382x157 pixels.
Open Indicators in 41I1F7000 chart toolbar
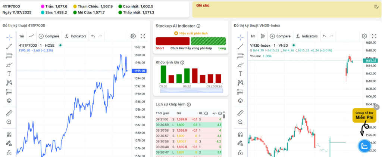coord(75,36)
